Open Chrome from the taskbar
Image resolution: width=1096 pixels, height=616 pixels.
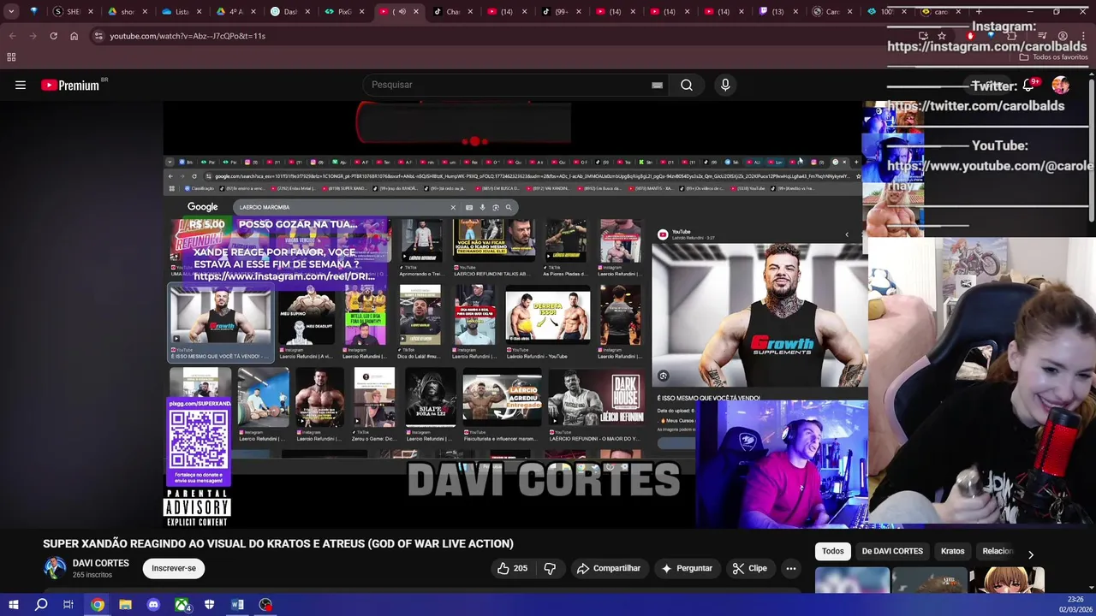(98, 605)
